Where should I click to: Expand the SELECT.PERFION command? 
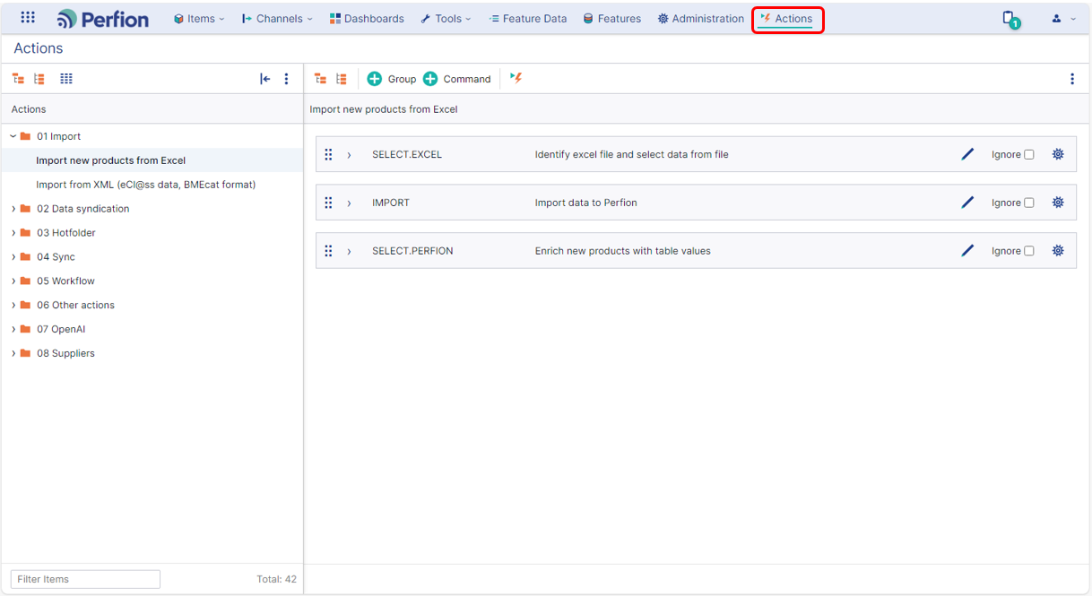tap(350, 252)
